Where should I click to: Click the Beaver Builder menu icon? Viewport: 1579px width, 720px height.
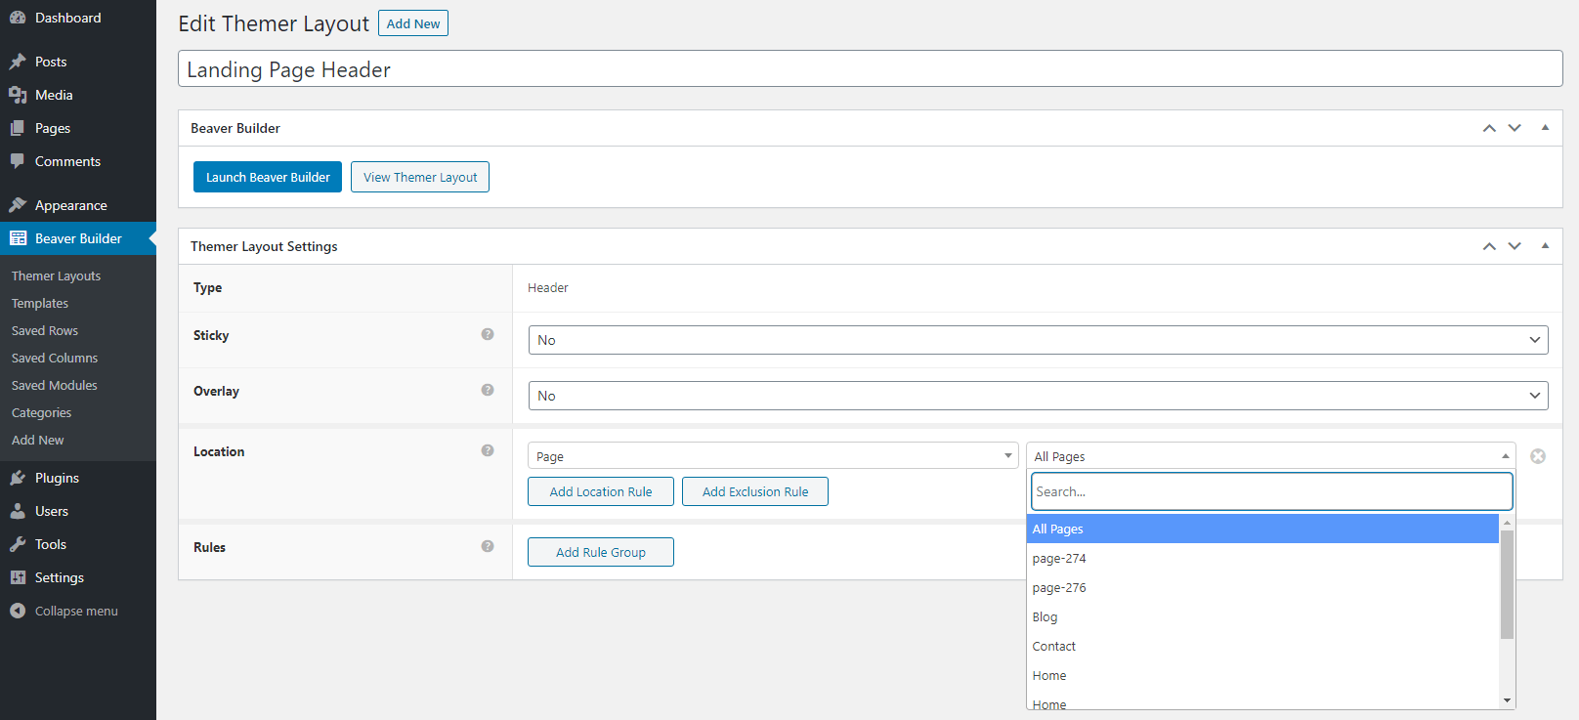coord(18,238)
